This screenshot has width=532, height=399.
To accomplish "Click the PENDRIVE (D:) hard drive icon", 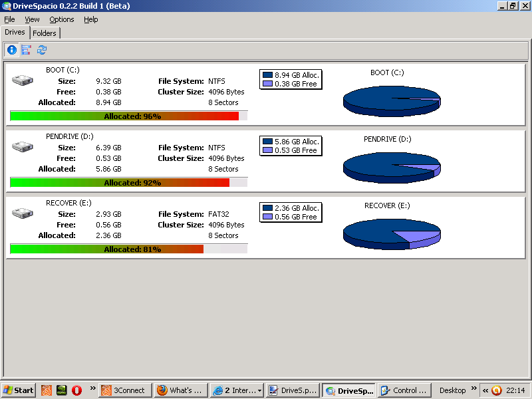I will click(x=23, y=147).
